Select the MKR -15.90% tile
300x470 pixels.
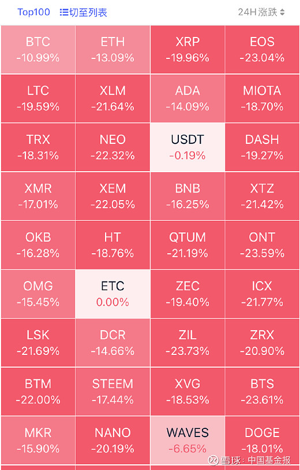38,441
